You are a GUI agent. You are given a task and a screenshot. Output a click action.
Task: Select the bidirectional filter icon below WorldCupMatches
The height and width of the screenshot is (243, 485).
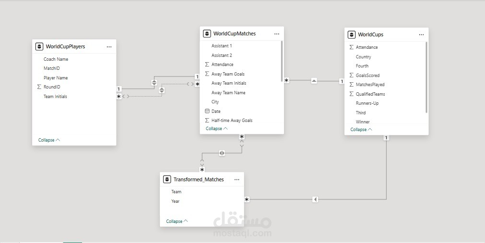click(222, 153)
